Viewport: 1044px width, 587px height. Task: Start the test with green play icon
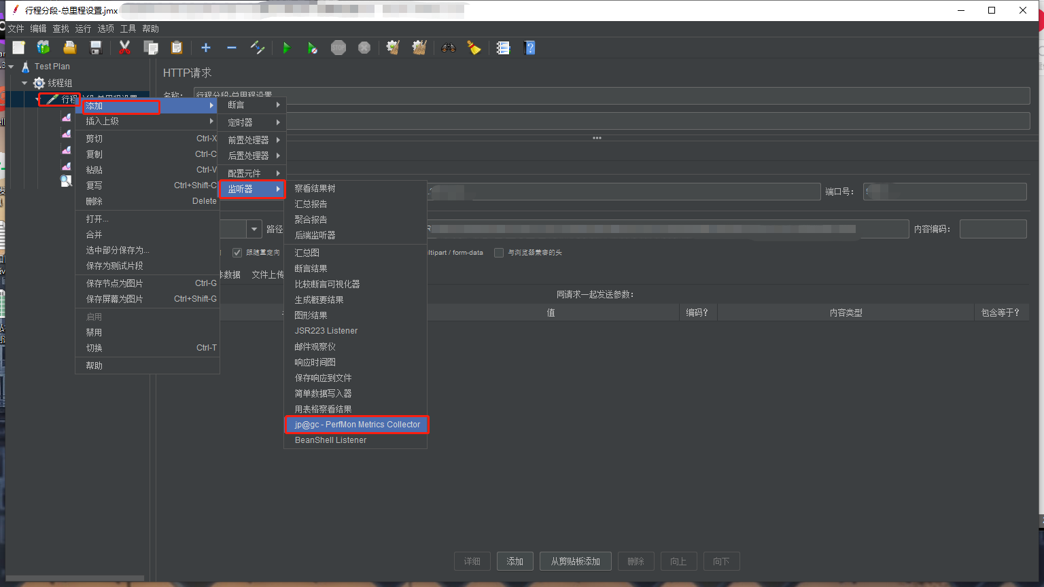coord(287,48)
